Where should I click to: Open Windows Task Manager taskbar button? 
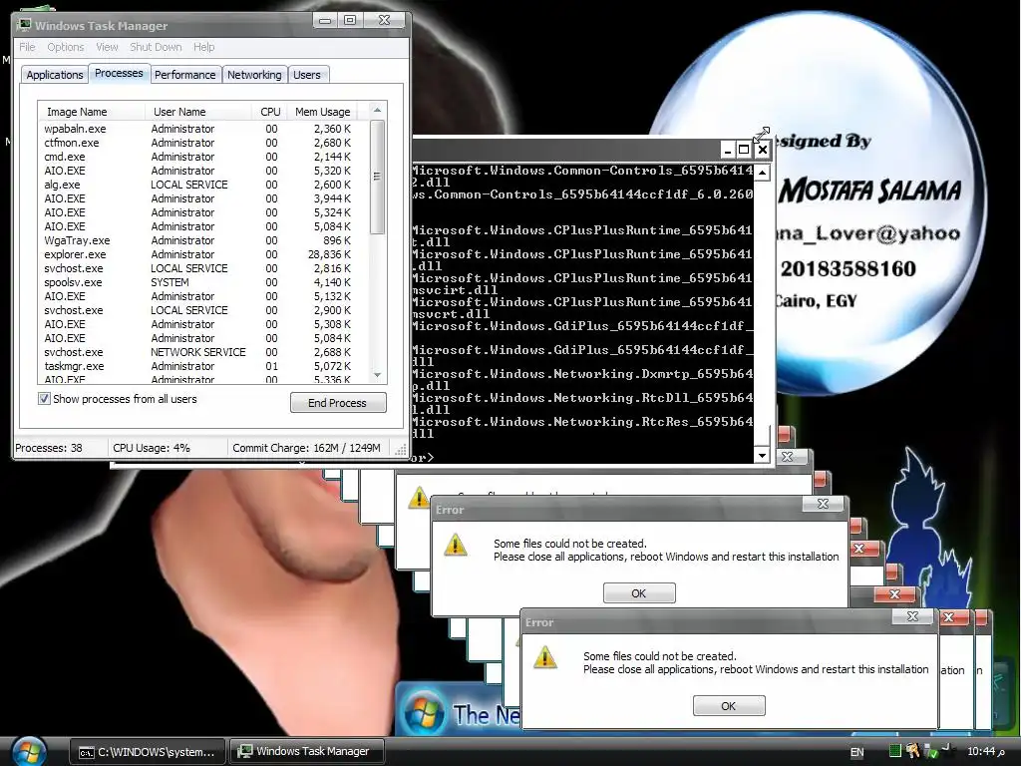pos(306,752)
